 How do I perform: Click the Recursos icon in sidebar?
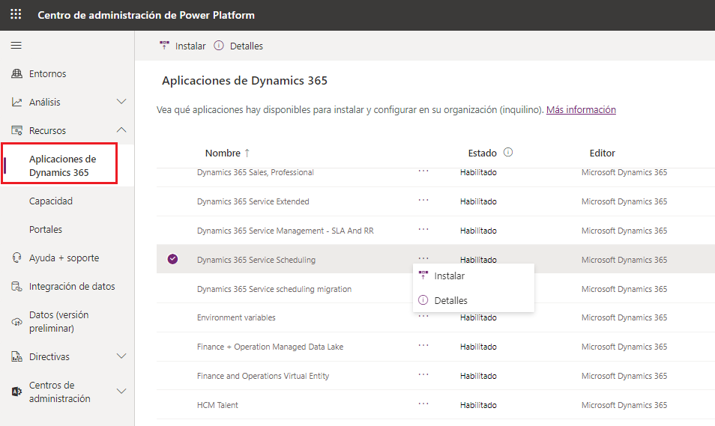pyautogui.click(x=17, y=131)
